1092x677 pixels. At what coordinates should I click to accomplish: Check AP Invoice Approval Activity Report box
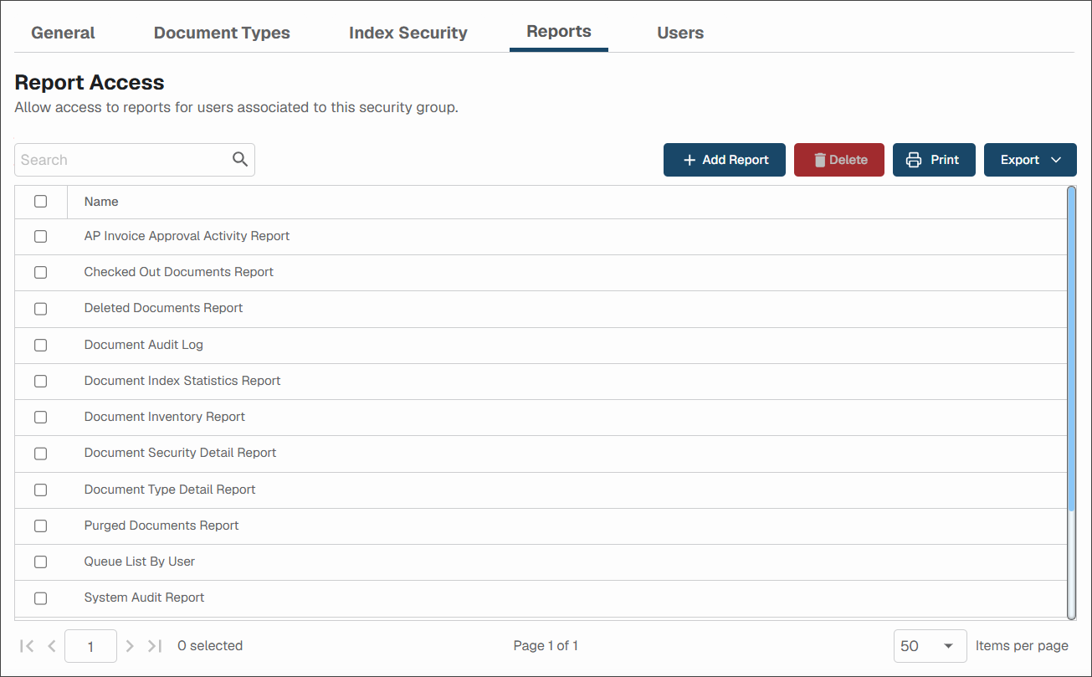[40, 237]
